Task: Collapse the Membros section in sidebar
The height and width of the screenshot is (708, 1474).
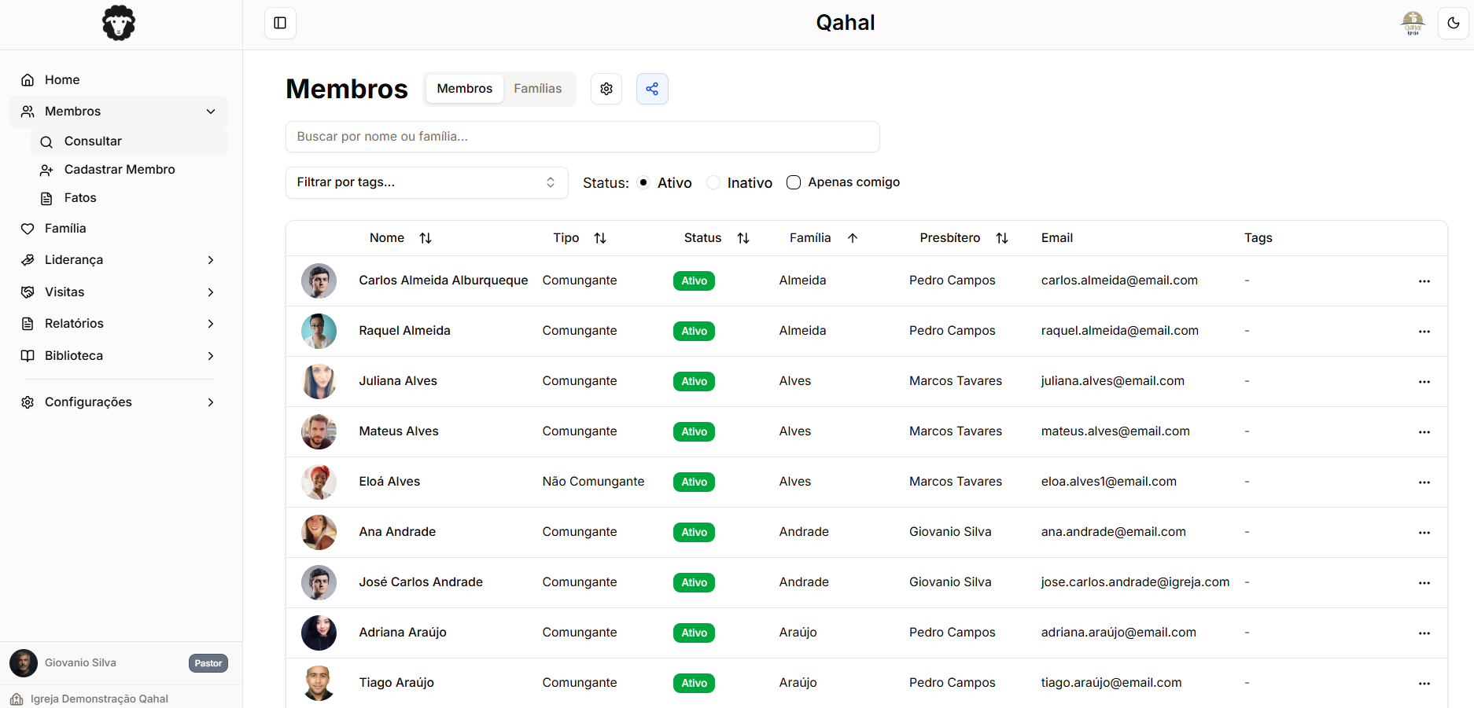Action: click(x=210, y=111)
